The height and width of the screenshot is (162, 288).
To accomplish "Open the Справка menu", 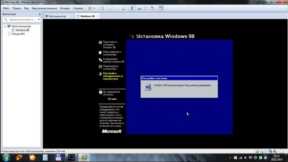I will [78, 8].
